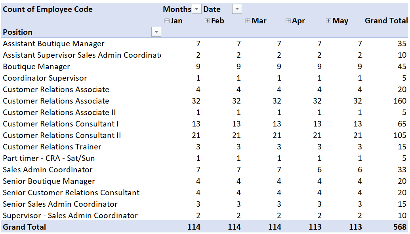Expand the Mar month group
Screen dimensions: 410x234
[x=248, y=21]
